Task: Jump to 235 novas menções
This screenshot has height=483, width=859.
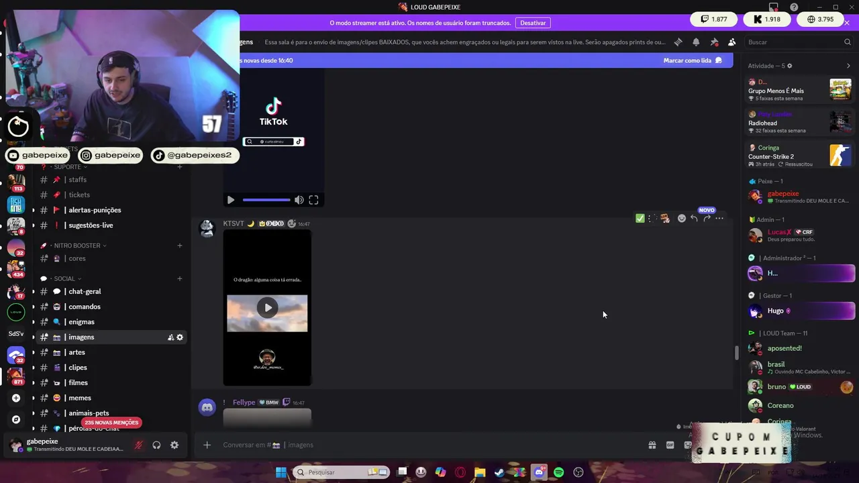Action: [111, 423]
